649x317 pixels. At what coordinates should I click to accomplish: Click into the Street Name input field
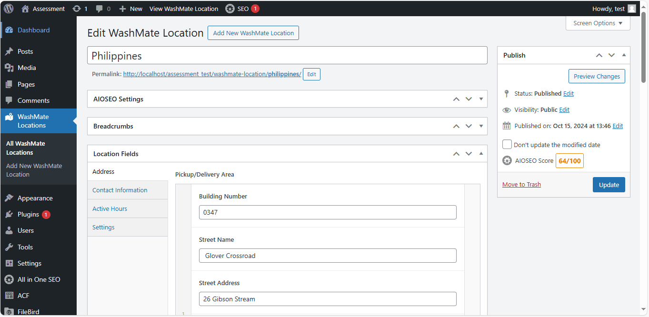point(328,256)
